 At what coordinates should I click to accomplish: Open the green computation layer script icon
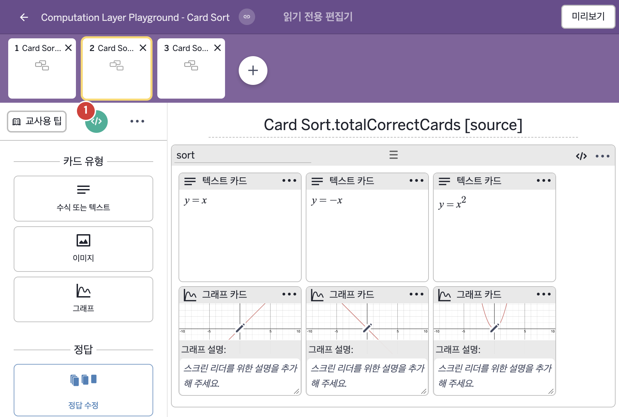tap(96, 122)
